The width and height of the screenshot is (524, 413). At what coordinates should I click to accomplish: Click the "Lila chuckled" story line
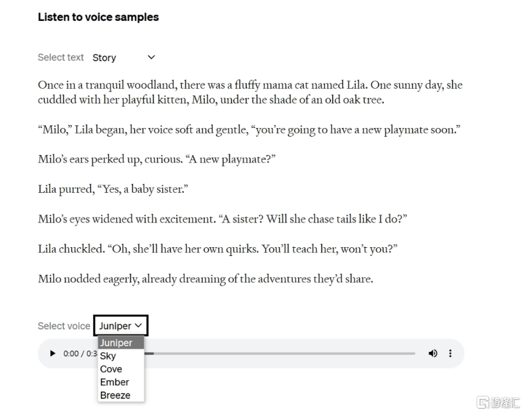218,249
